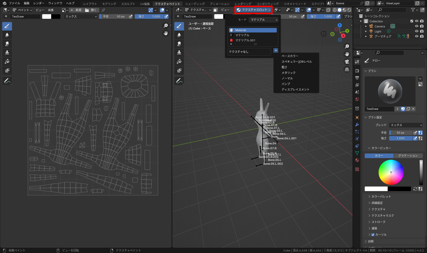Activate the Soften tool in the paint toolbar

[7, 35]
